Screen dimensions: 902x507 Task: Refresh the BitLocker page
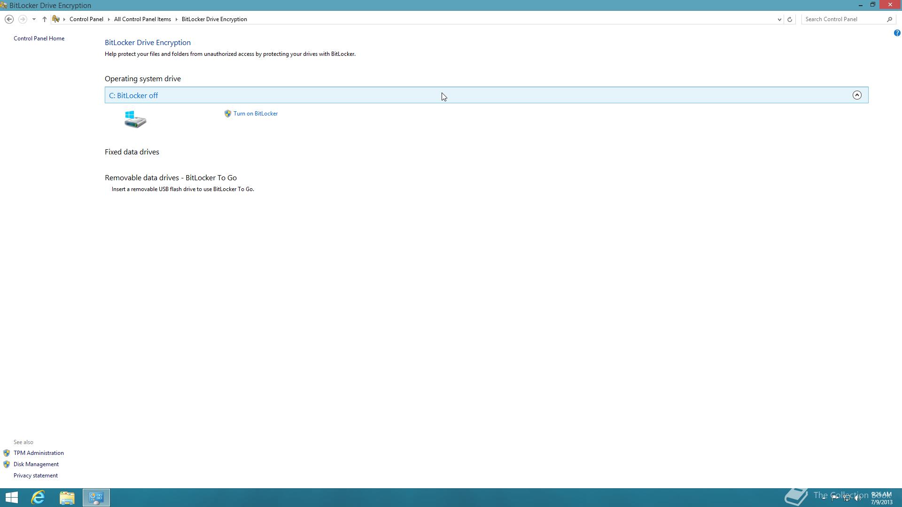pyautogui.click(x=790, y=19)
